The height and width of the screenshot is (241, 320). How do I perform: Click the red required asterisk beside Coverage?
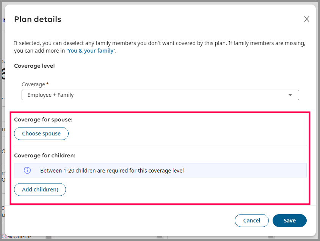point(47,84)
